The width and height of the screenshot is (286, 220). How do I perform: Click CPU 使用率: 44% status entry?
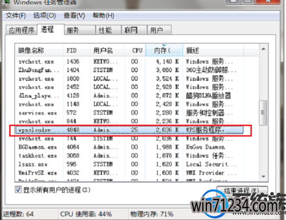(x=86, y=214)
